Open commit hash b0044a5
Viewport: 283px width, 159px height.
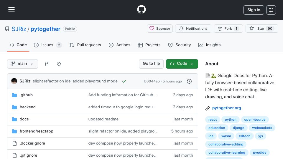[152, 81]
